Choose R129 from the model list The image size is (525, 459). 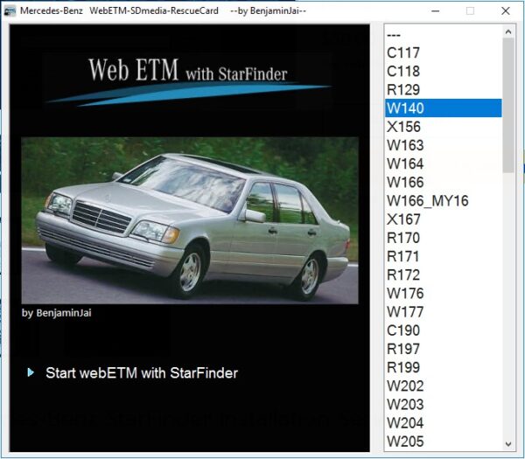coord(444,89)
